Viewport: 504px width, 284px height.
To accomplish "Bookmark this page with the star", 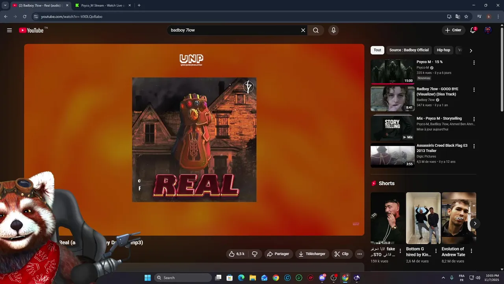I will [466, 17].
